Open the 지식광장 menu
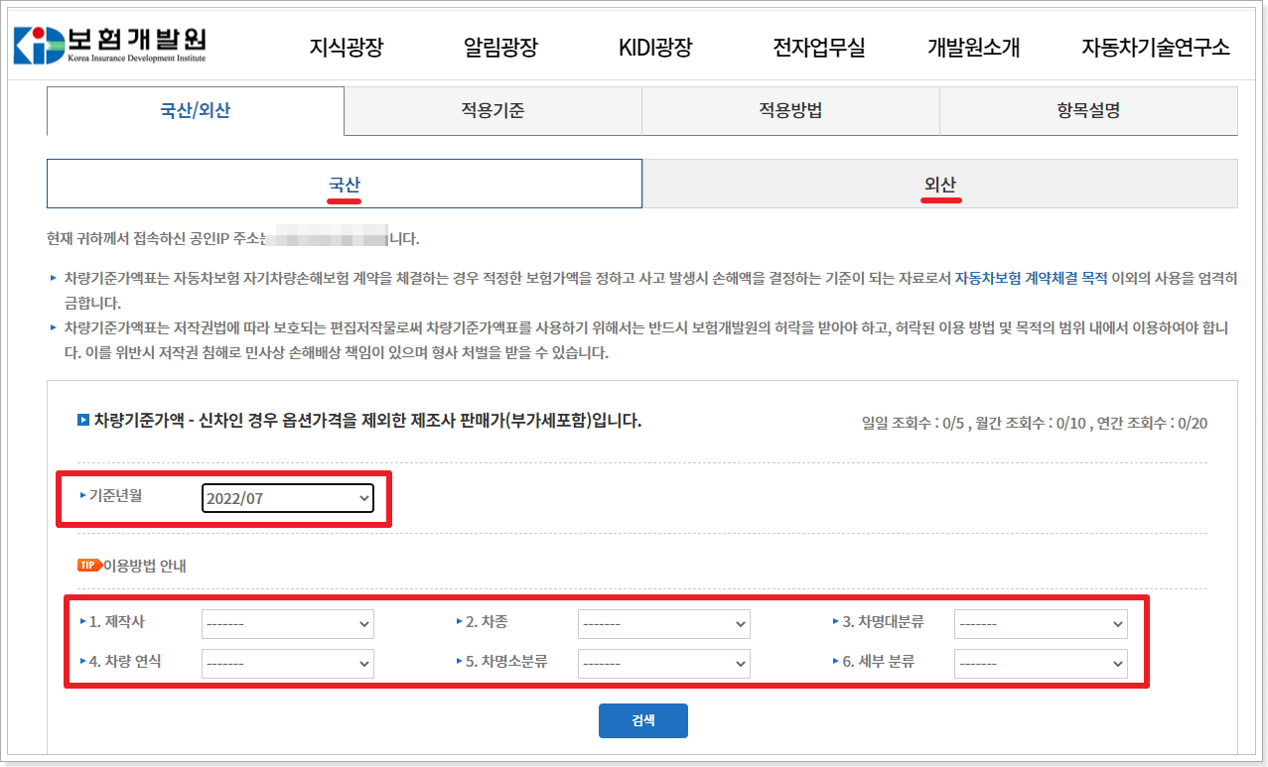 [x=346, y=48]
